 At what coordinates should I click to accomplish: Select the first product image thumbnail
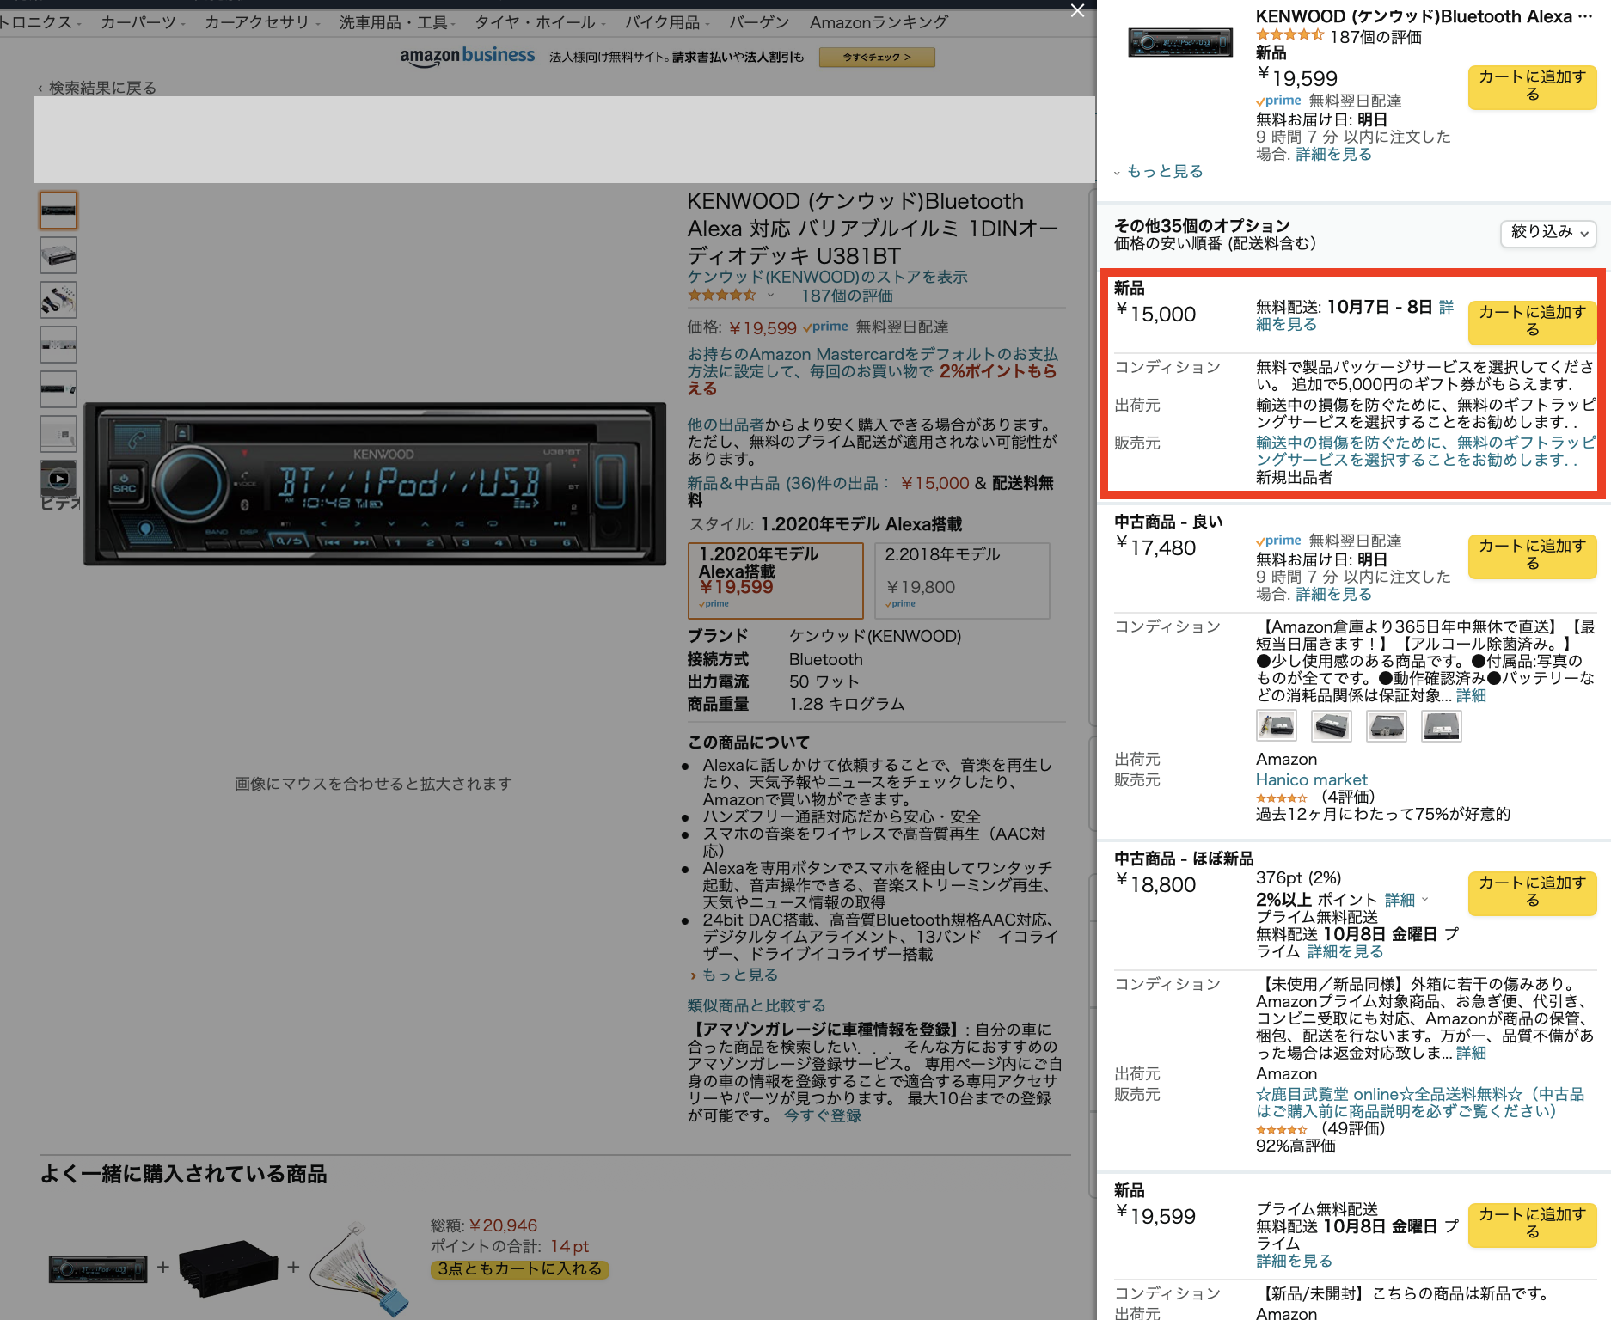tap(58, 211)
